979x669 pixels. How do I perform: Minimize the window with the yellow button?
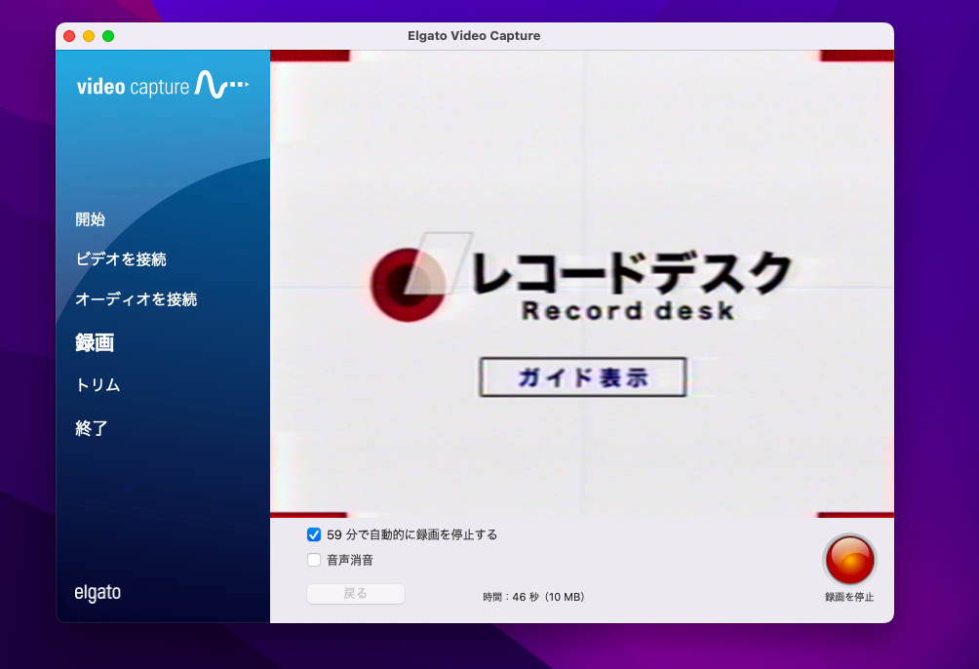pyautogui.click(x=89, y=36)
